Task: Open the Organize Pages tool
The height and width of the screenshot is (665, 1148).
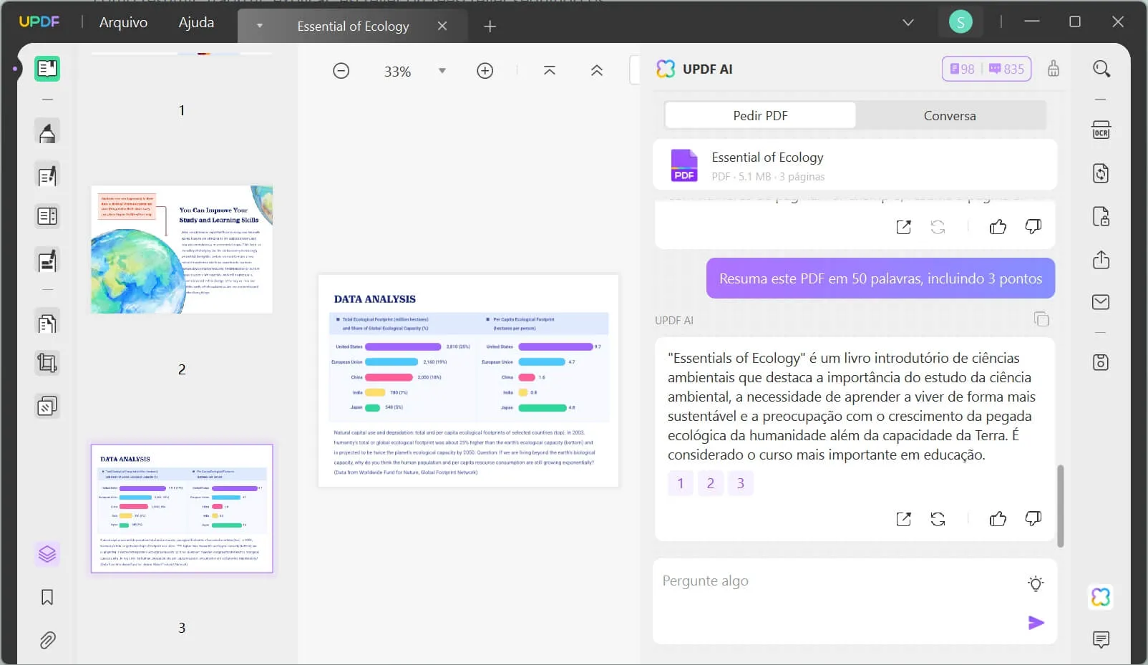Action: point(47,324)
